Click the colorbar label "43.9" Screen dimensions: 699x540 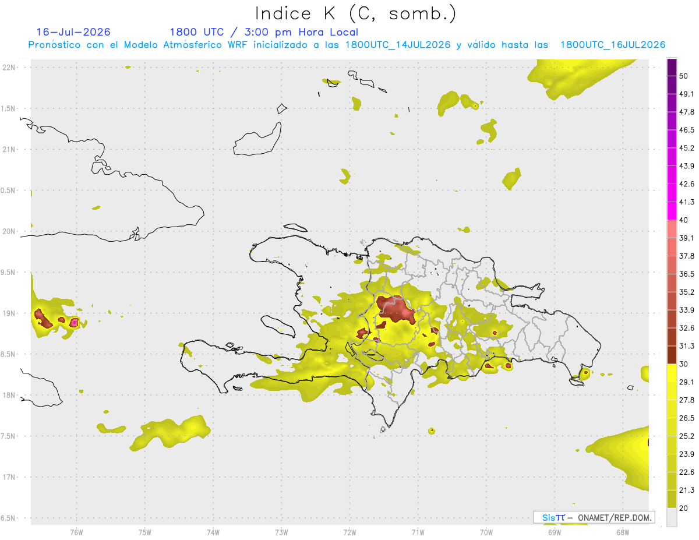pos(687,166)
